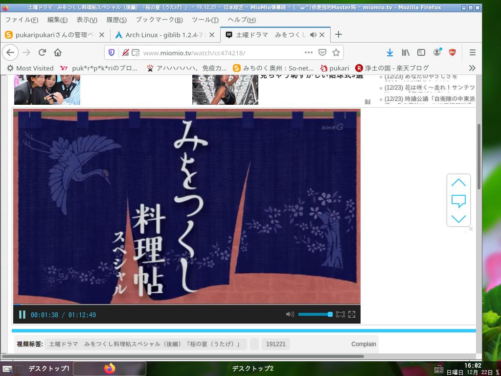Open the Firefox account menu
Screen dimensions: 501x376
(437, 52)
